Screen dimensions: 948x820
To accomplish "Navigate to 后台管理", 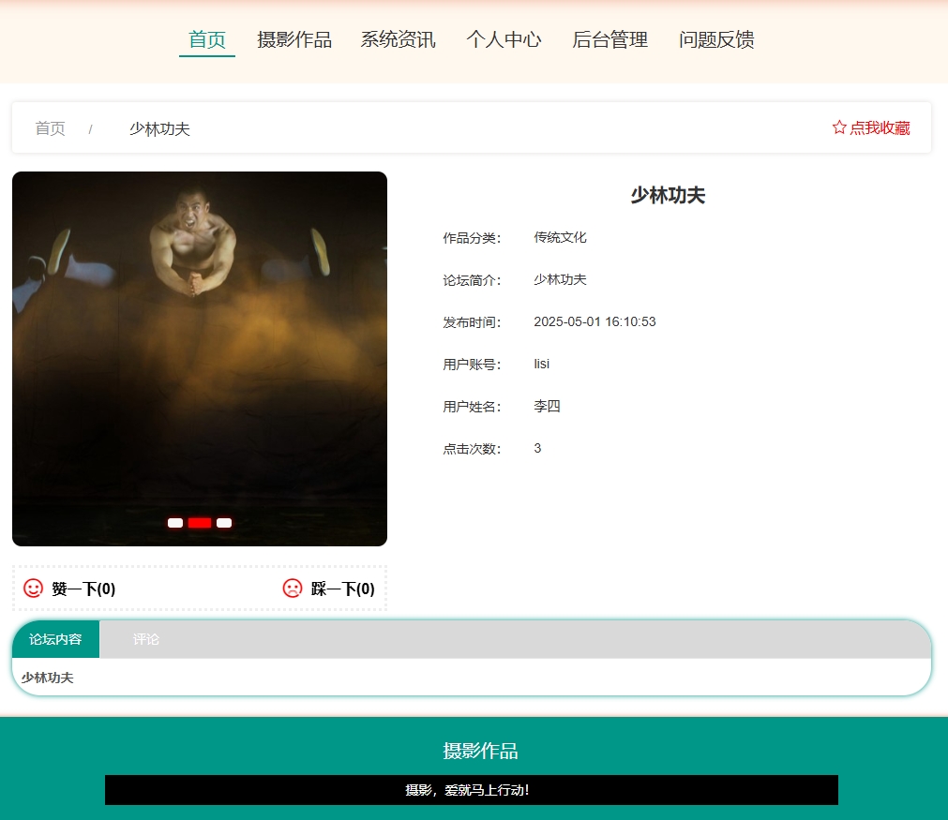I will (609, 39).
